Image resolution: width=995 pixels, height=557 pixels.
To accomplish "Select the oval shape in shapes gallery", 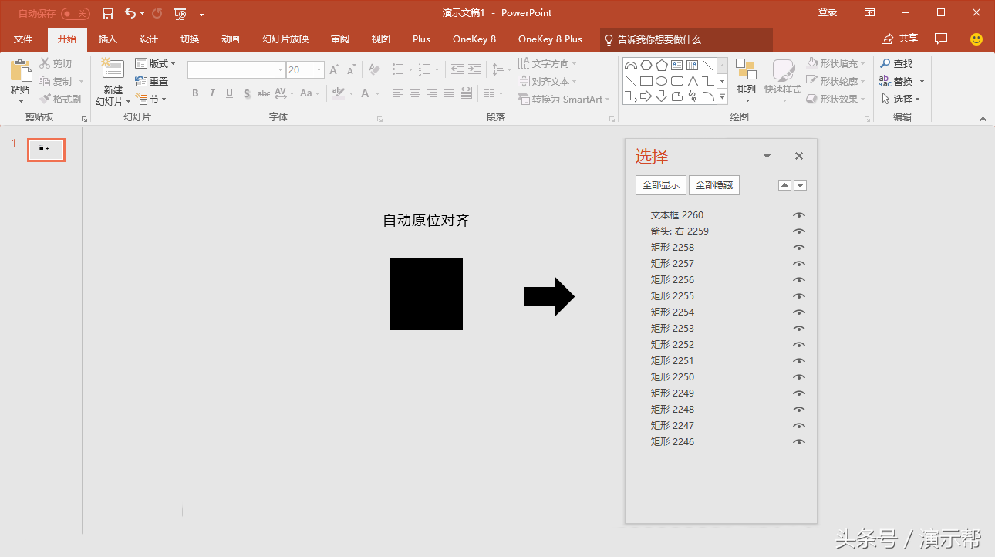I will 661,81.
